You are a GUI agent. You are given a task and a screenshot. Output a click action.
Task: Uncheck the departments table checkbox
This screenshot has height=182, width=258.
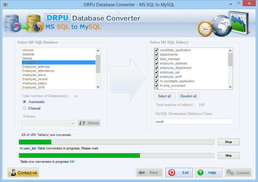[x=157, y=54]
